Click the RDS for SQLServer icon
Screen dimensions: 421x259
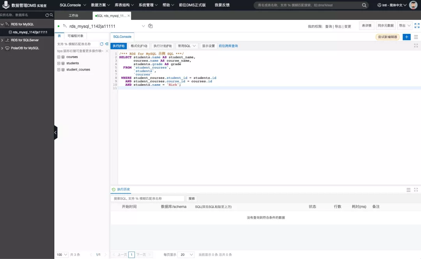pyautogui.click(x=7, y=40)
